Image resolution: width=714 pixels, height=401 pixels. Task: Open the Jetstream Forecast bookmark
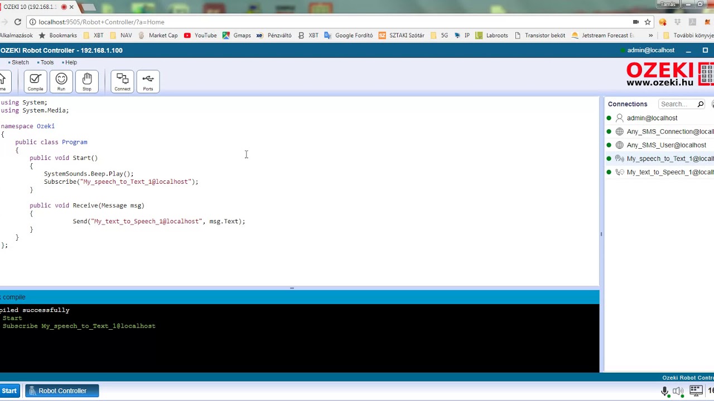(602, 35)
